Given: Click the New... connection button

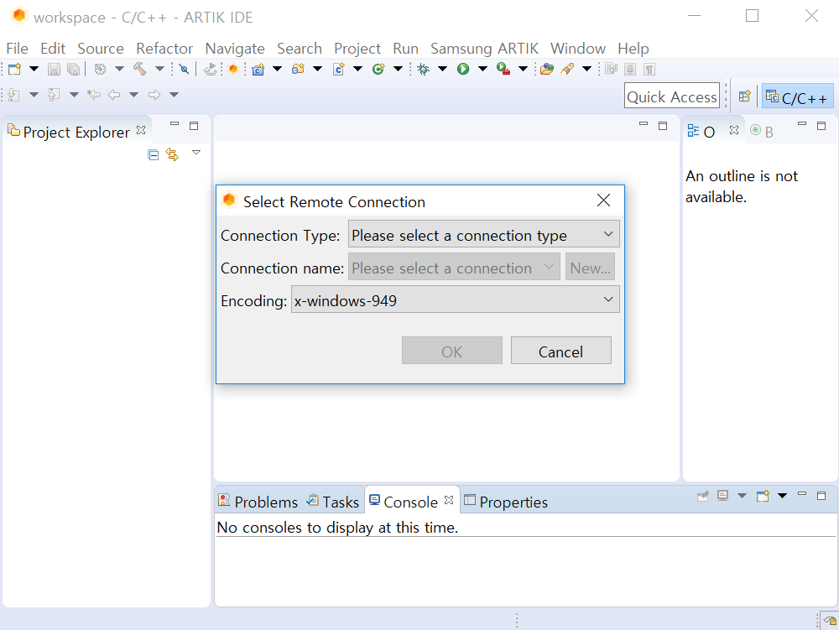Looking at the screenshot, I should pyautogui.click(x=590, y=268).
